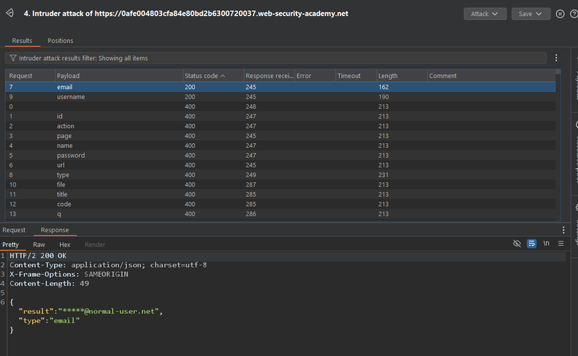Sort by Comment column header

491,76
